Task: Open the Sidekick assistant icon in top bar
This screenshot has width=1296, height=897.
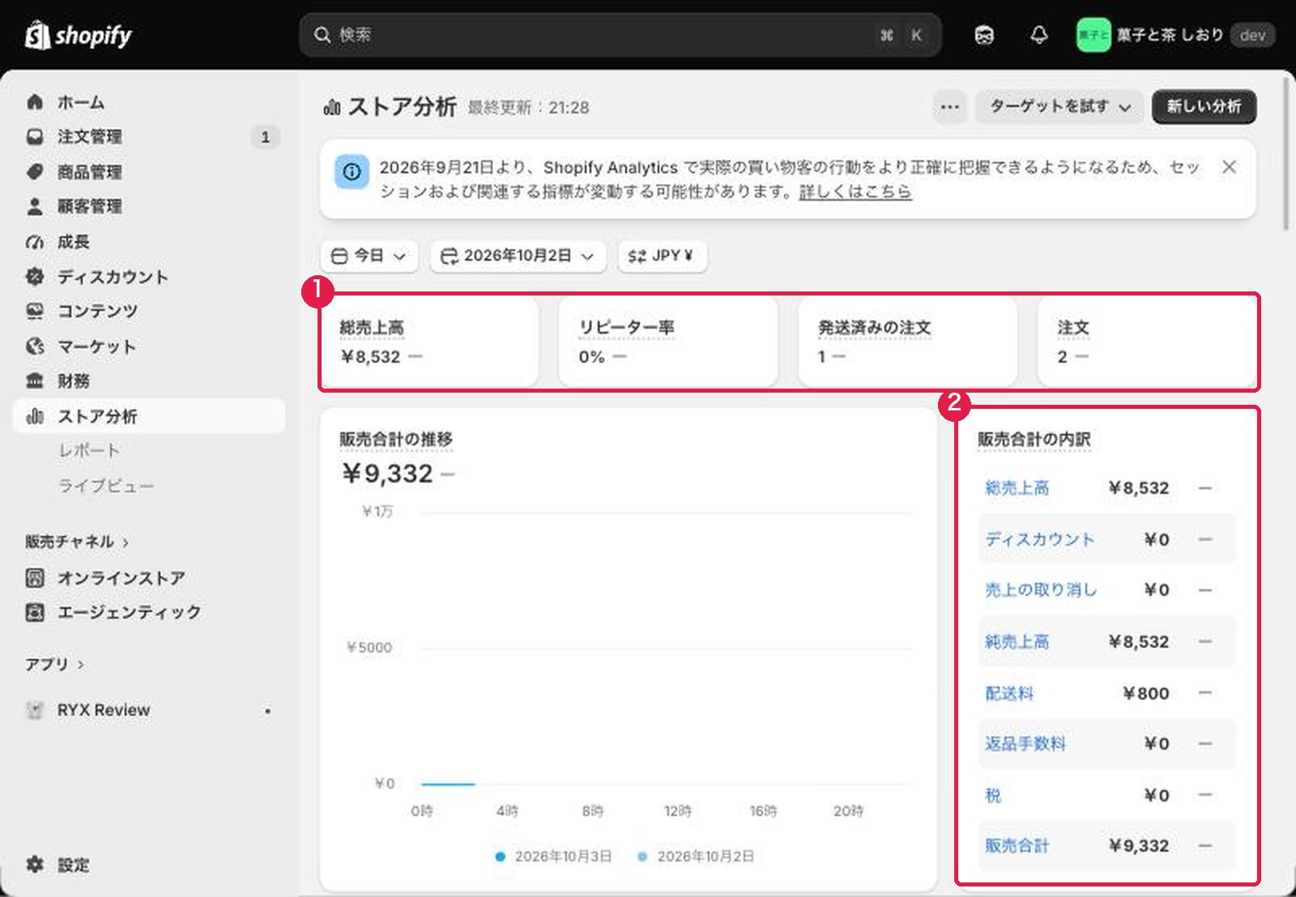Action: click(984, 35)
